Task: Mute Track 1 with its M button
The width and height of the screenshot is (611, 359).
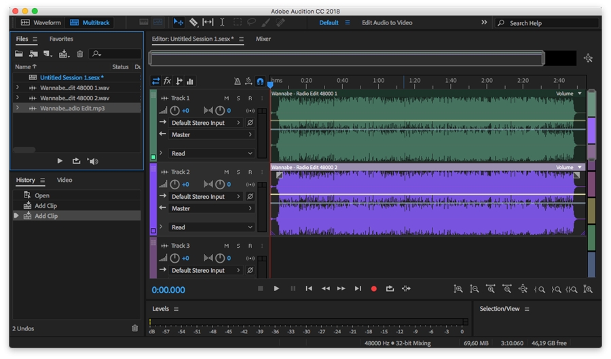Action: [x=227, y=98]
